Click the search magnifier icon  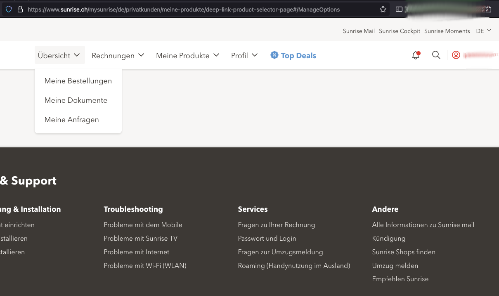[x=436, y=54]
